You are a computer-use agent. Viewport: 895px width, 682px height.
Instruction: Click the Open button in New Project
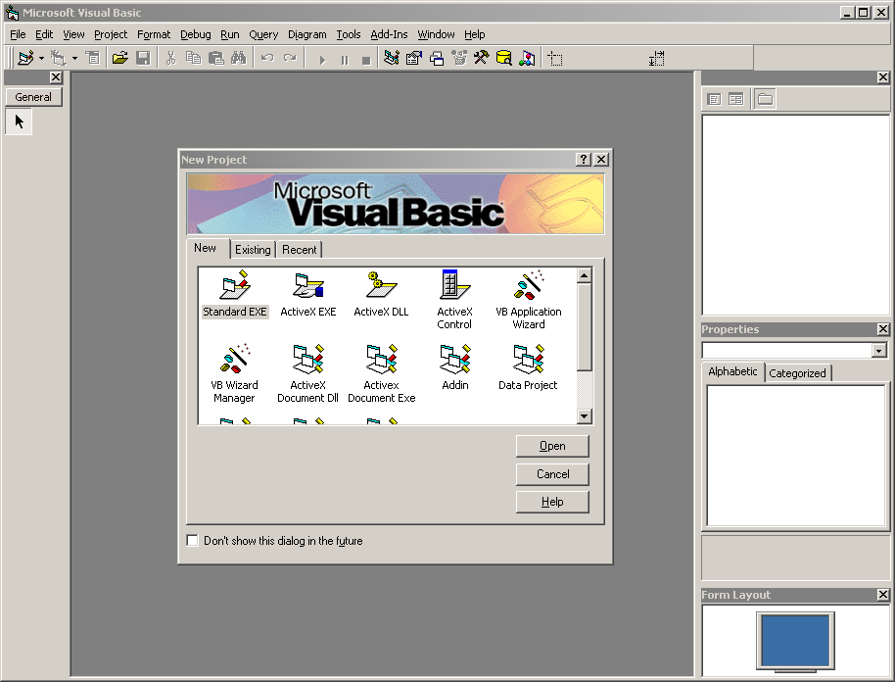(x=552, y=446)
